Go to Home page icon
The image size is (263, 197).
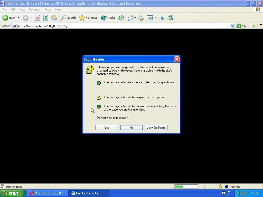pos(54,18)
